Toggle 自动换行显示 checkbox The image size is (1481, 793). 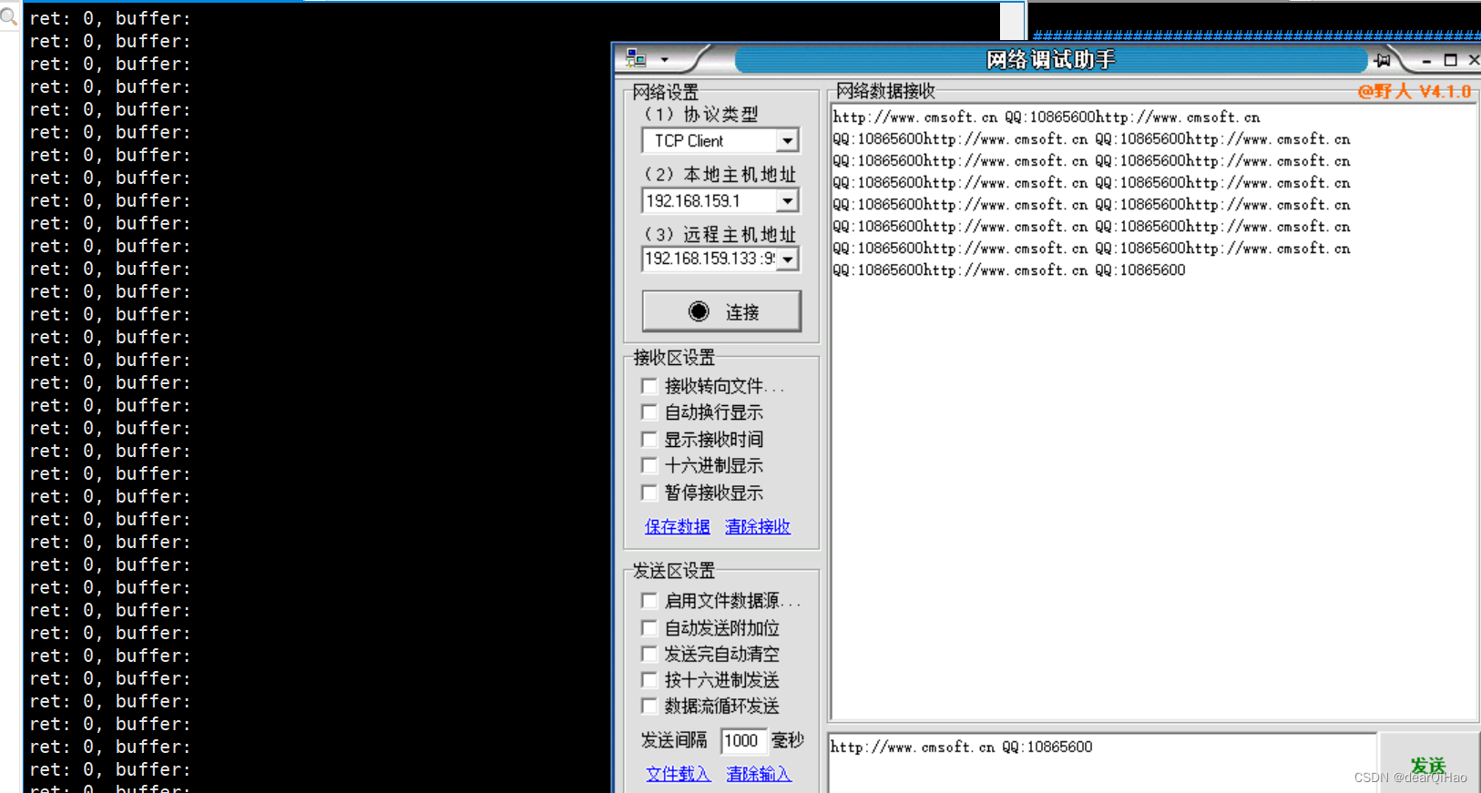(649, 412)
